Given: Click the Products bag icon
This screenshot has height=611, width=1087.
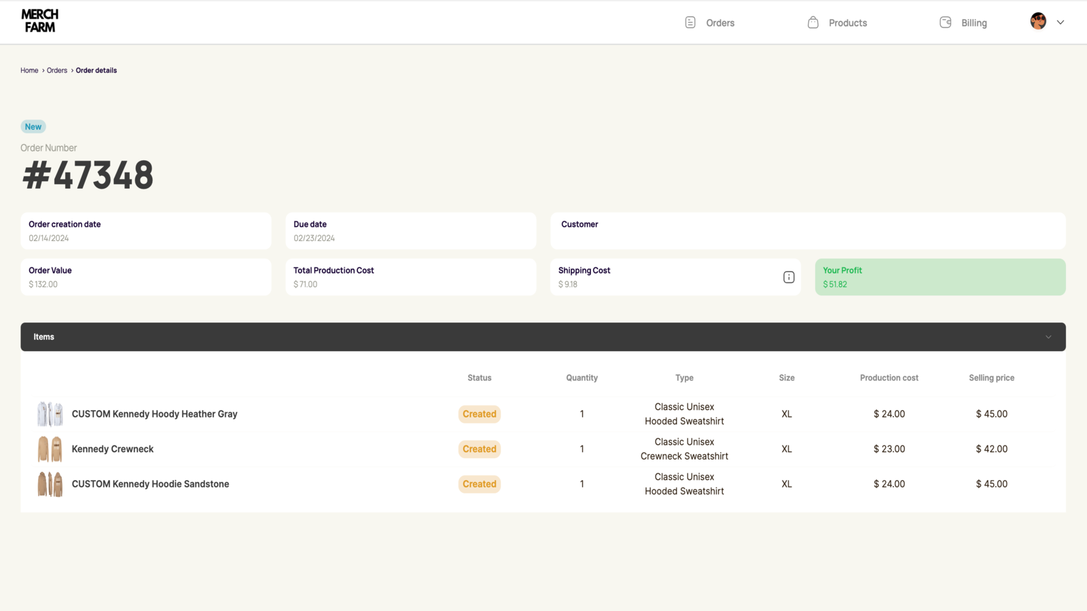Looking at the screenshot, I should [x=813, y=22].
